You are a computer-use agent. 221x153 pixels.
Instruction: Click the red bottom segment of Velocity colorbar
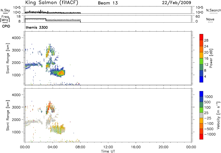[201, 137]
